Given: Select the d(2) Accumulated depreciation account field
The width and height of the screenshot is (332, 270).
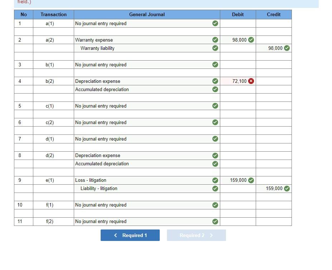Looking at the screenshot, I should [147, 164].
